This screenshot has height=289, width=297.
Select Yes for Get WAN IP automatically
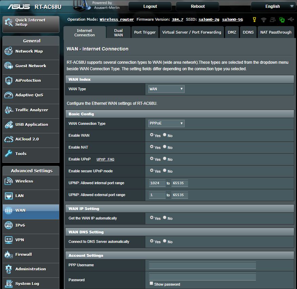pos(151,217)
